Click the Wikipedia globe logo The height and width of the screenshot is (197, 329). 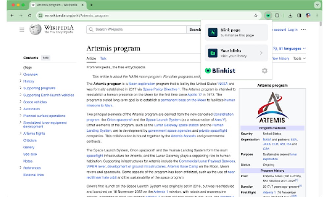[x=35, y=29]
